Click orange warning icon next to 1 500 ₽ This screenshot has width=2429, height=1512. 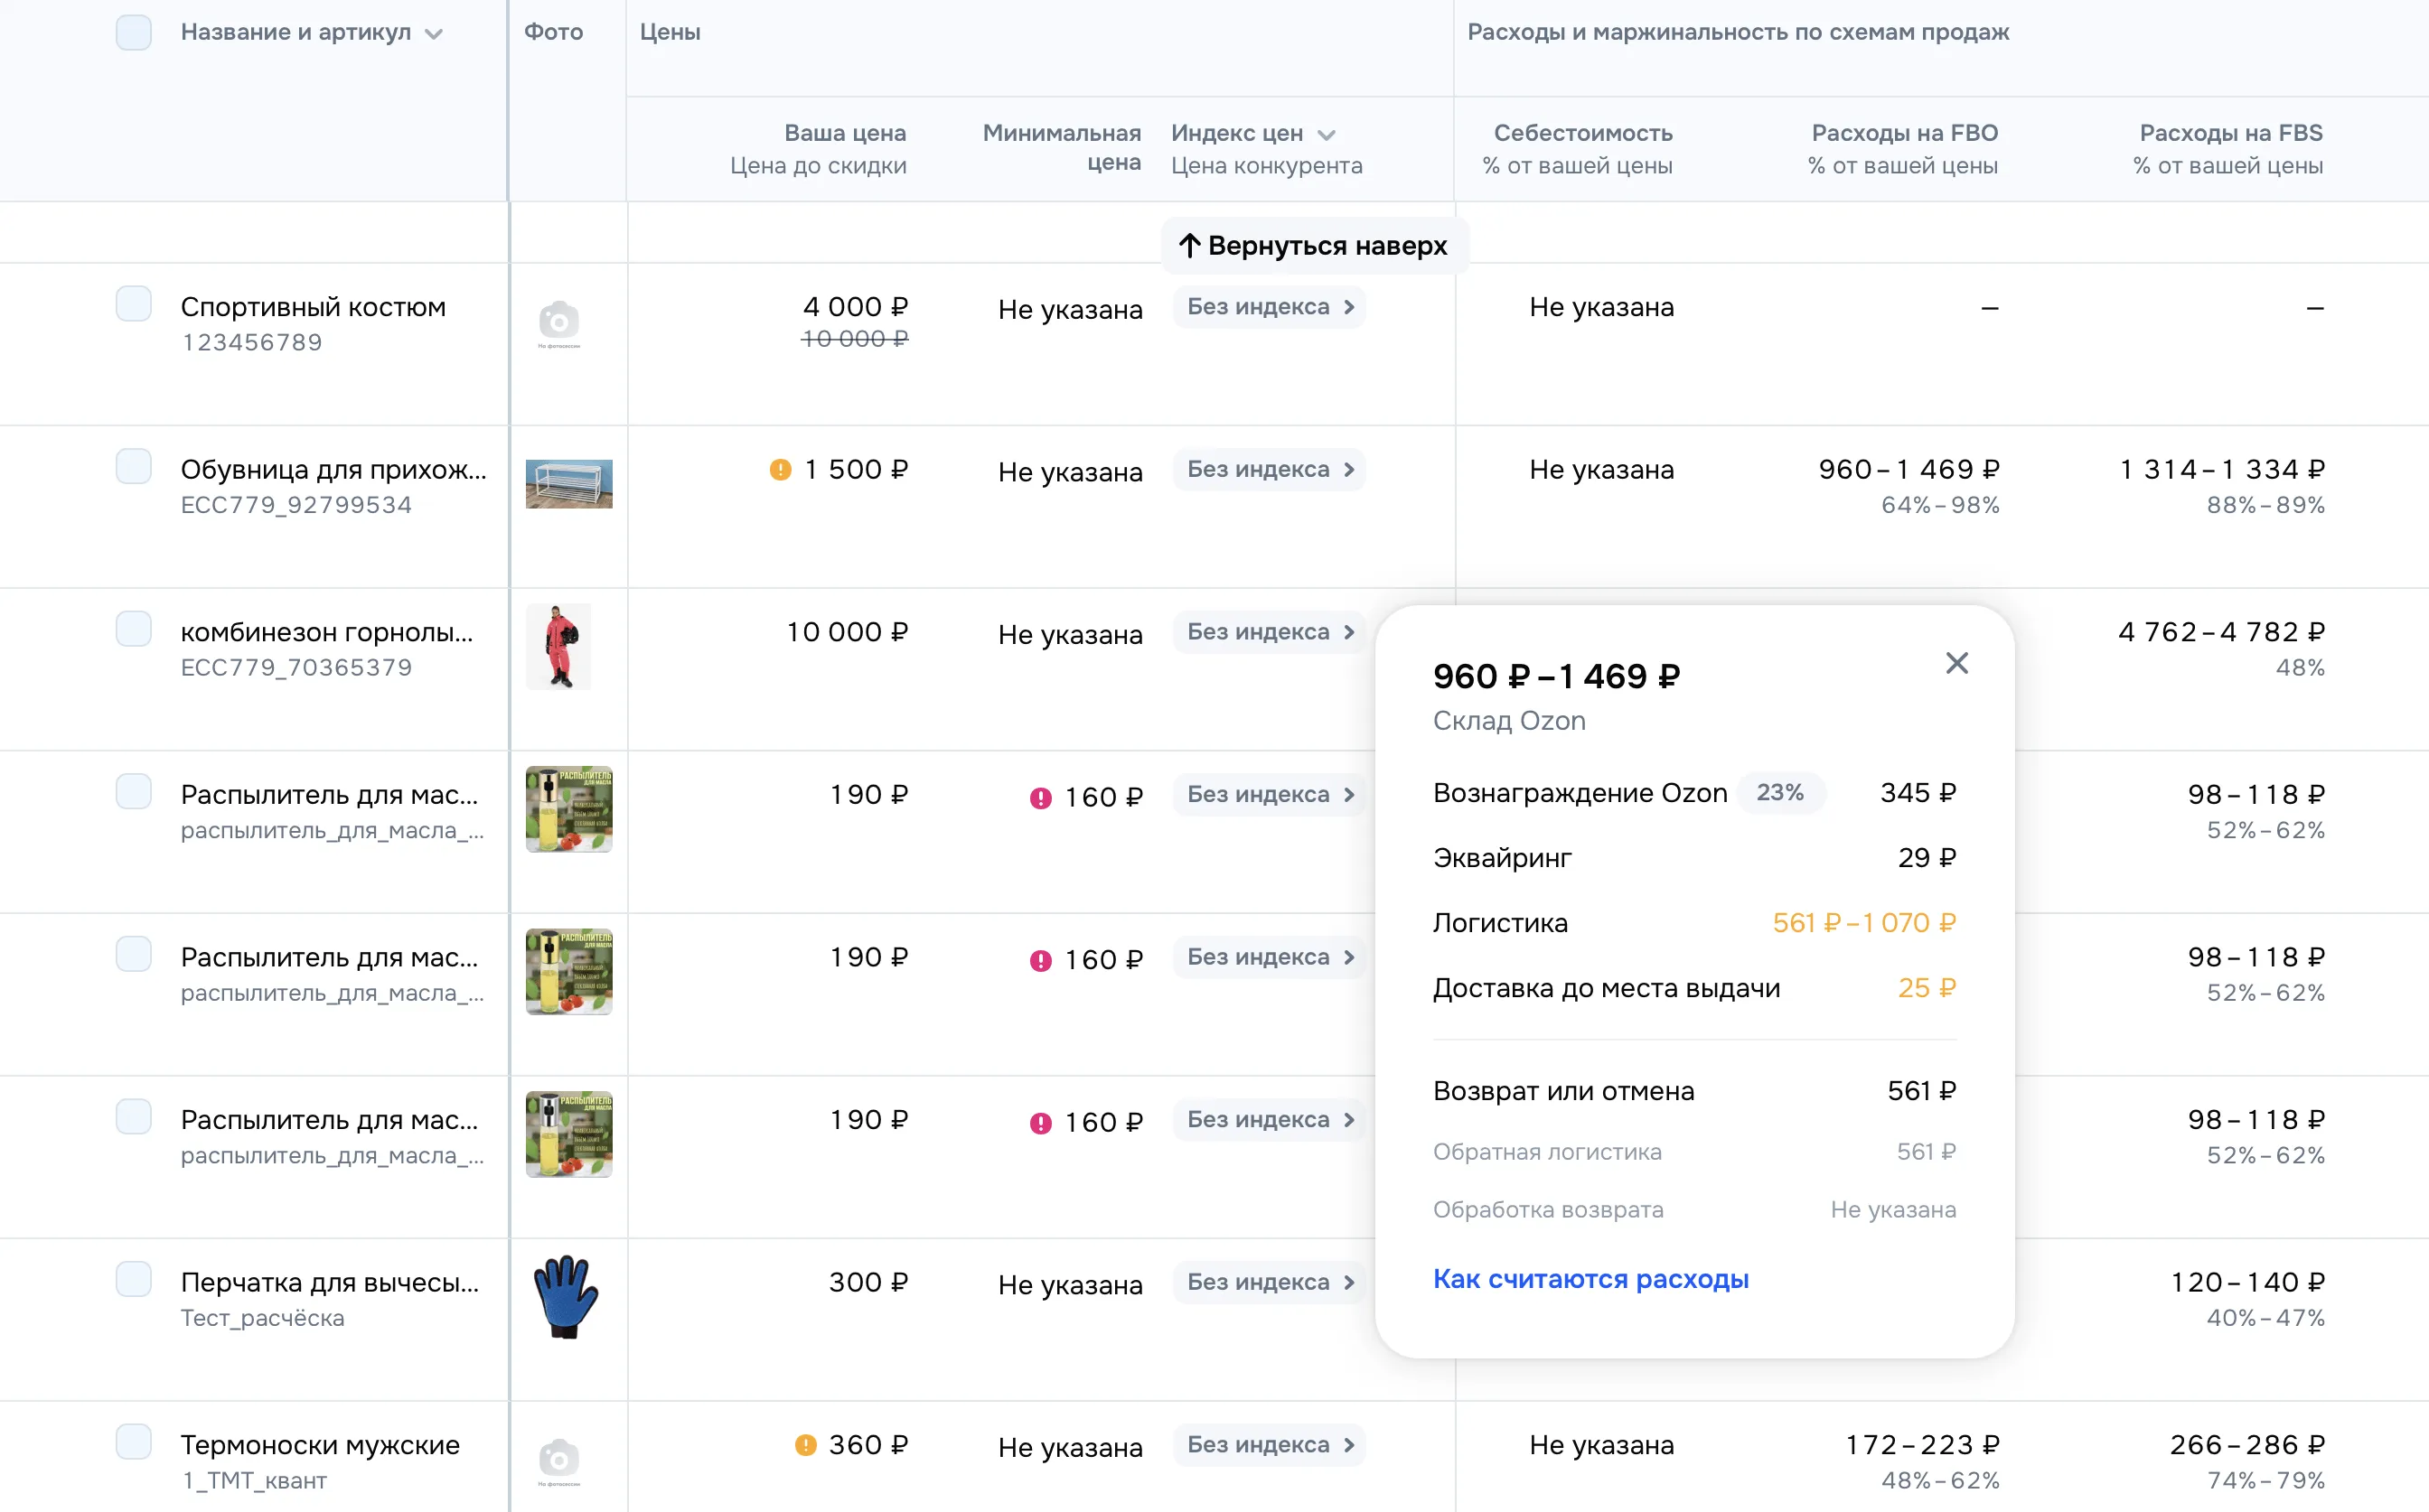781,470
